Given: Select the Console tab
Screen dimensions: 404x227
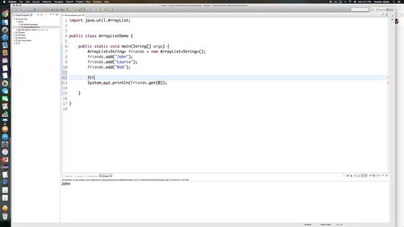Looking at the screenshot, I should (105, 176).
